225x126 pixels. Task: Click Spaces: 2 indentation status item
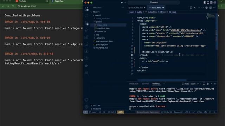(178, 112)
